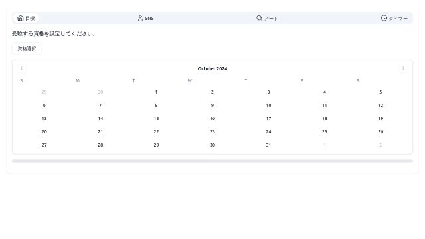Open the SNS tab

[x=146, y=18]
